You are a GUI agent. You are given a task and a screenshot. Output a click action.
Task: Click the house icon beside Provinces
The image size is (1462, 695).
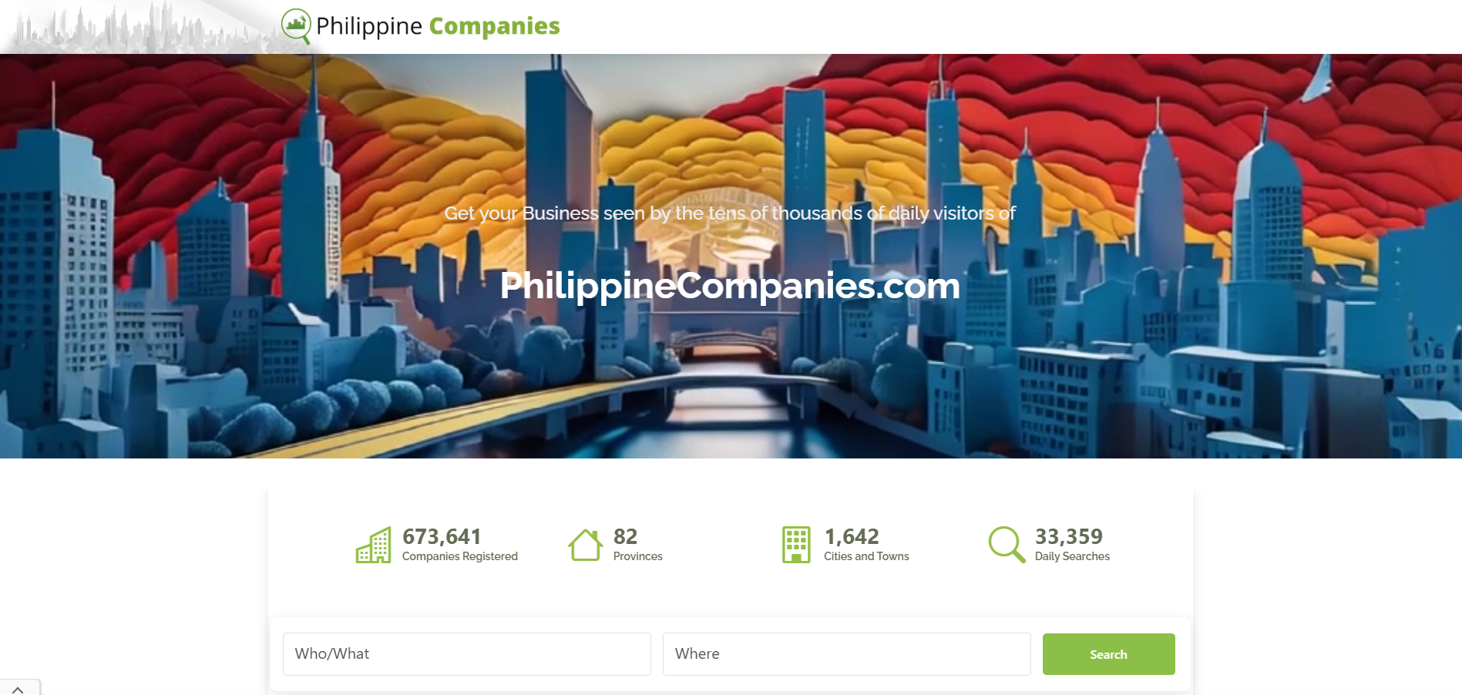click(586, 545)
